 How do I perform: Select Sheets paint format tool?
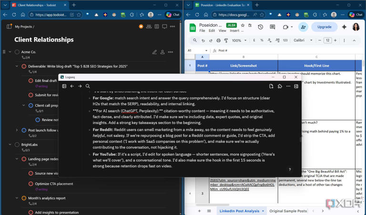click(226, 40)
